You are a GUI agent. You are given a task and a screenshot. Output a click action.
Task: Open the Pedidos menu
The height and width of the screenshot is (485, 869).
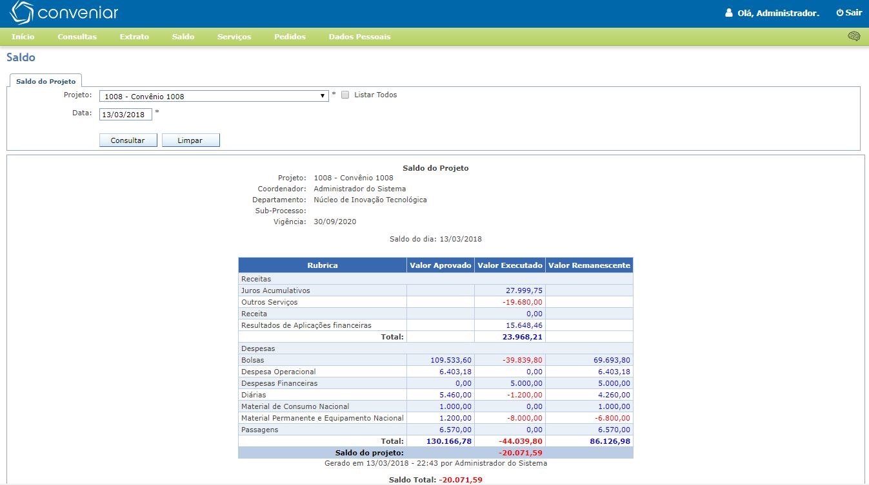click(290, 37)
